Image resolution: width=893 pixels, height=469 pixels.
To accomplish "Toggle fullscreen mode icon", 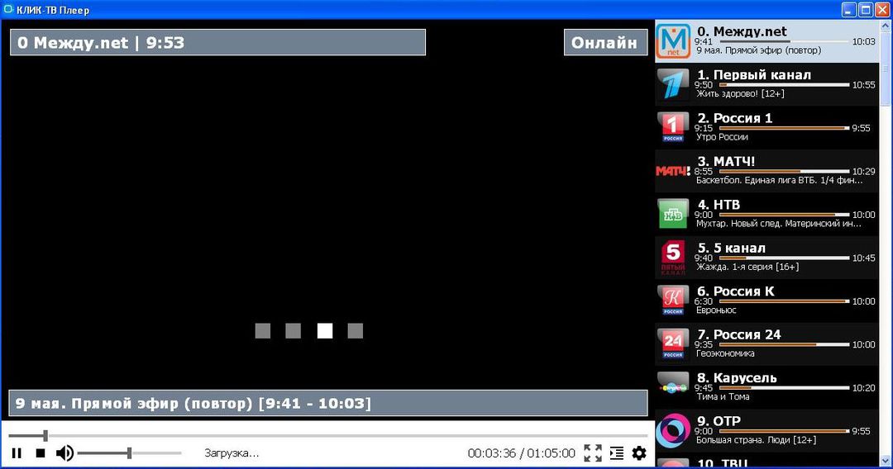I will 593,453.
